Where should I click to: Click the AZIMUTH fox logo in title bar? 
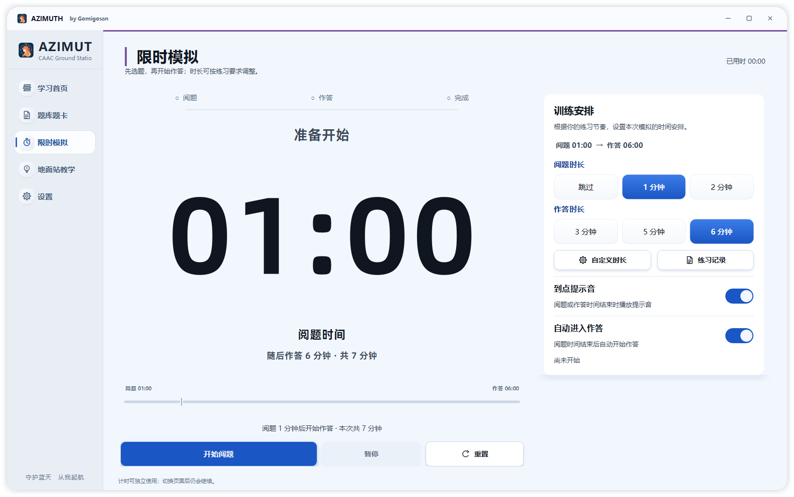pyautogui.click(x=22, y=19)
